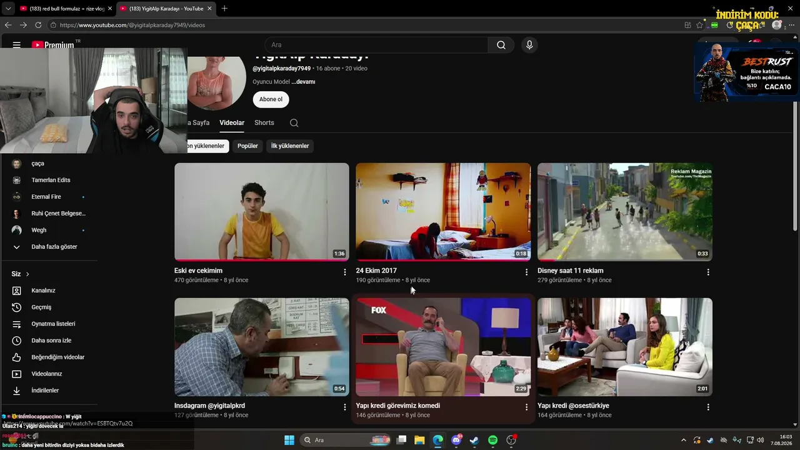Open options menu for Disney saat 11 reklam
This screenshot has width=800, height=450.
click(708, 272)
